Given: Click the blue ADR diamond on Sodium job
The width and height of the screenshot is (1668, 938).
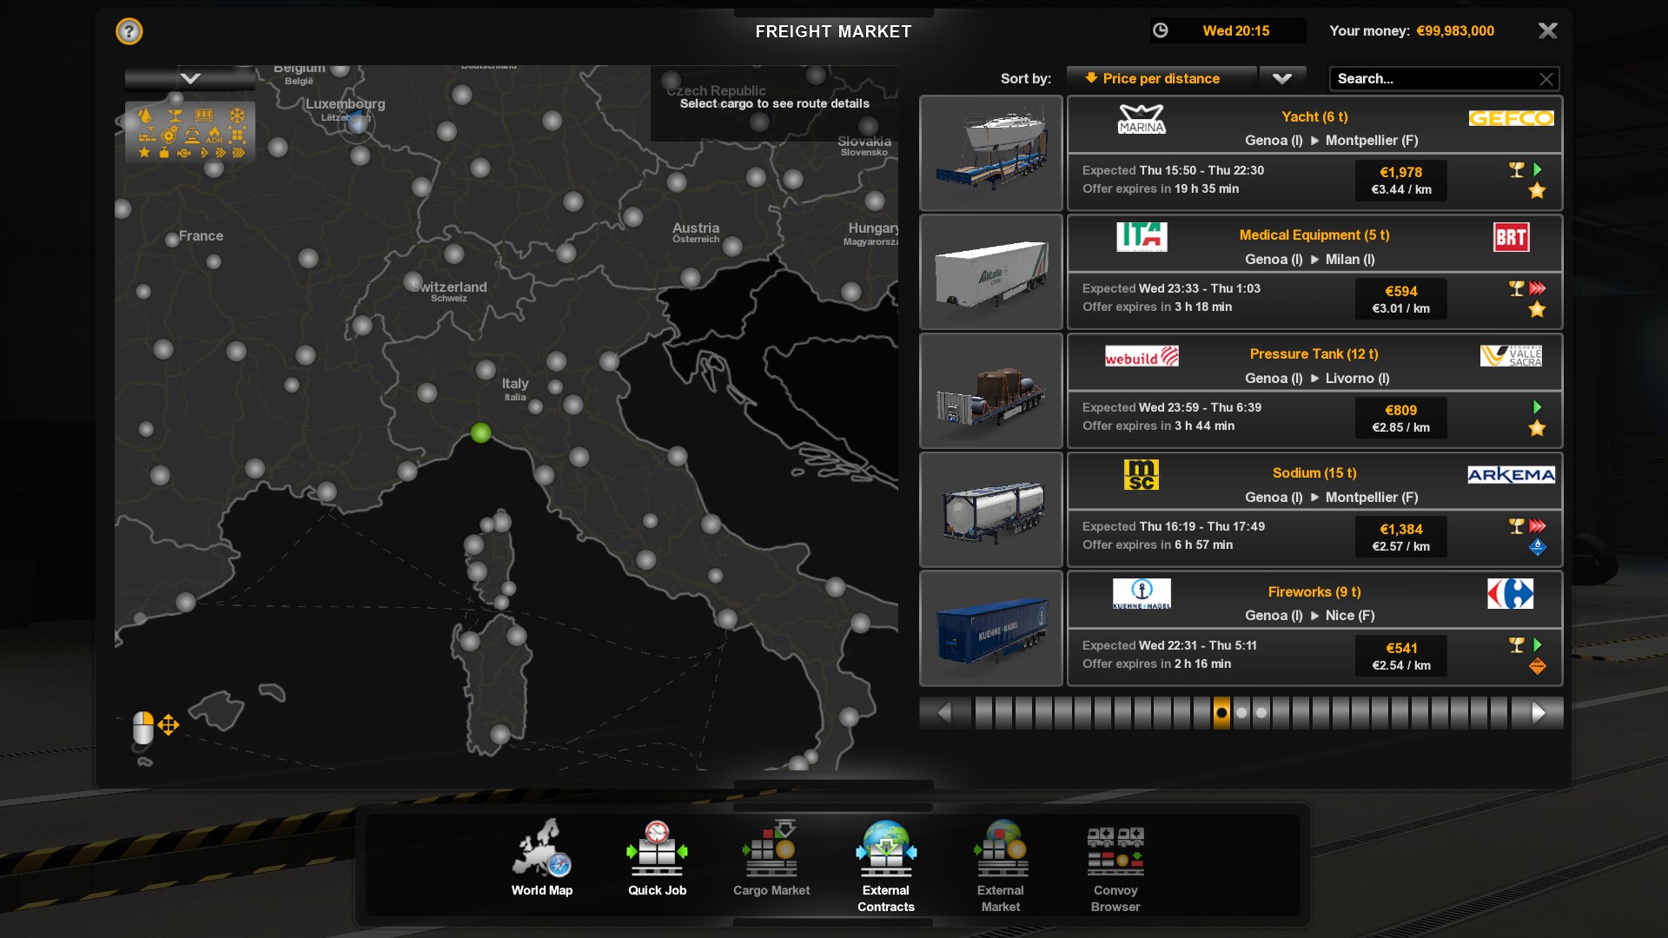Looking at the screenshot, I should 1537,547.
